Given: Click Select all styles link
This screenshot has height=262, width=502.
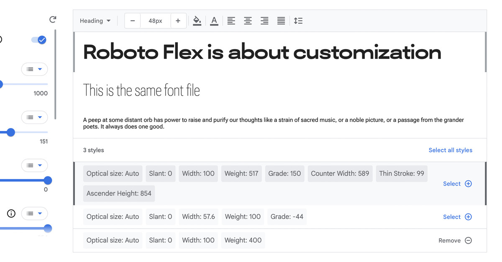Looking at the screenshot, I should 450,150.
